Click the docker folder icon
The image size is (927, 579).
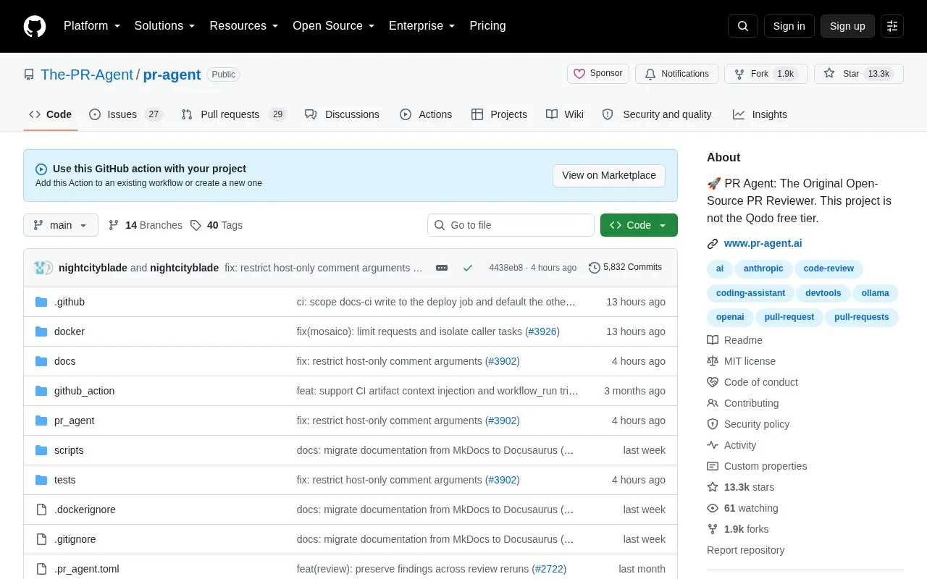pos(41,331)
